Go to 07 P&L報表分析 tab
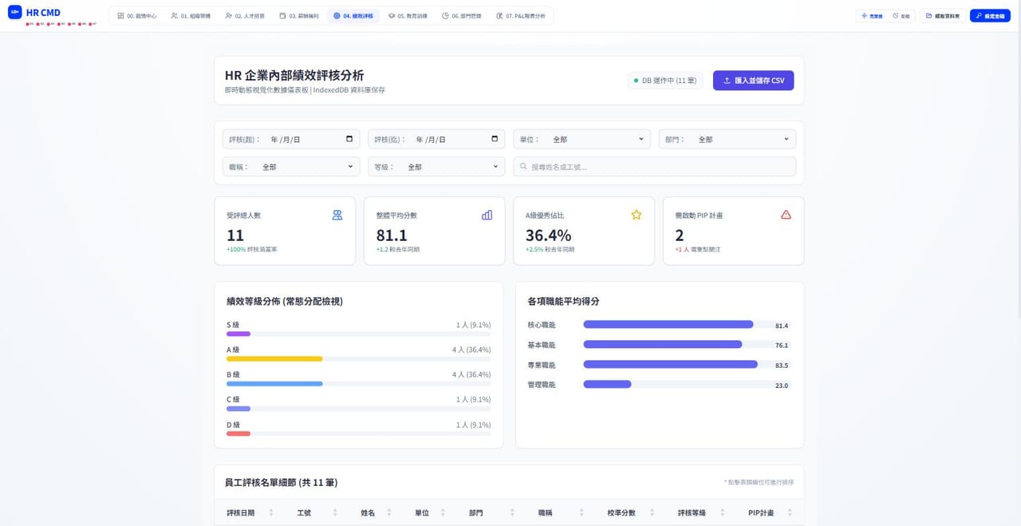 (x=520, y=16)
